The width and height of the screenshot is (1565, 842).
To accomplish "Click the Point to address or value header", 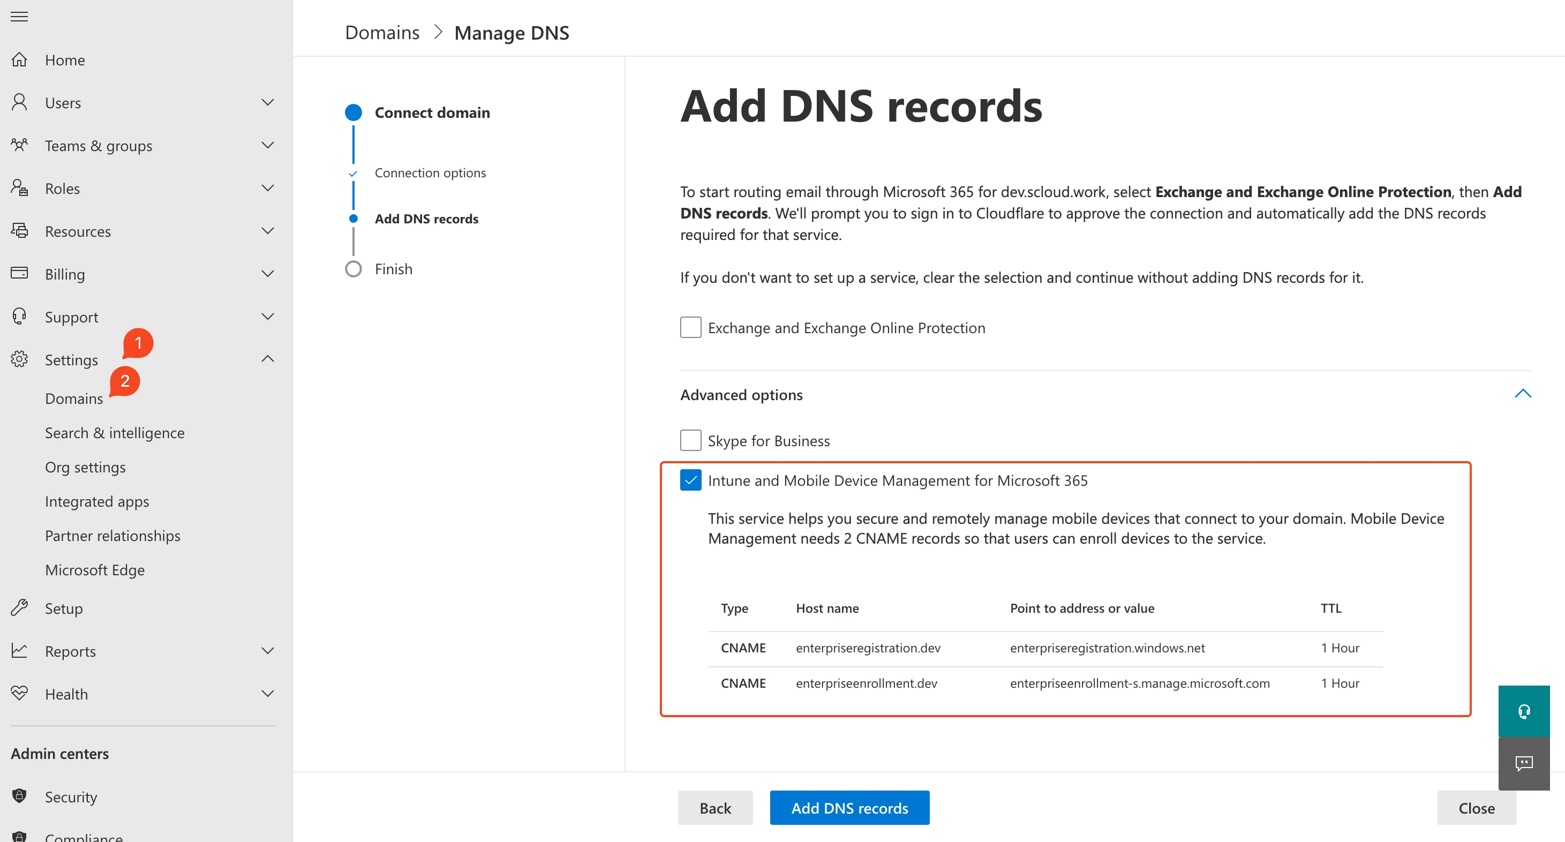I will [1082, 608].
